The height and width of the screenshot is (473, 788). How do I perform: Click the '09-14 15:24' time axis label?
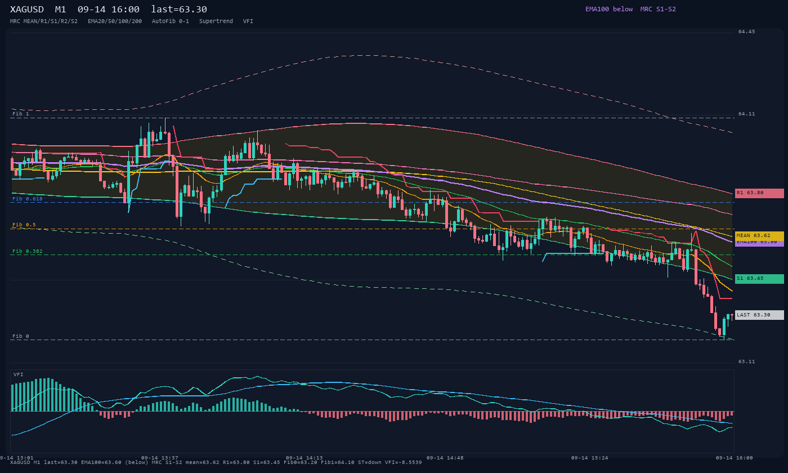[590, 458]
